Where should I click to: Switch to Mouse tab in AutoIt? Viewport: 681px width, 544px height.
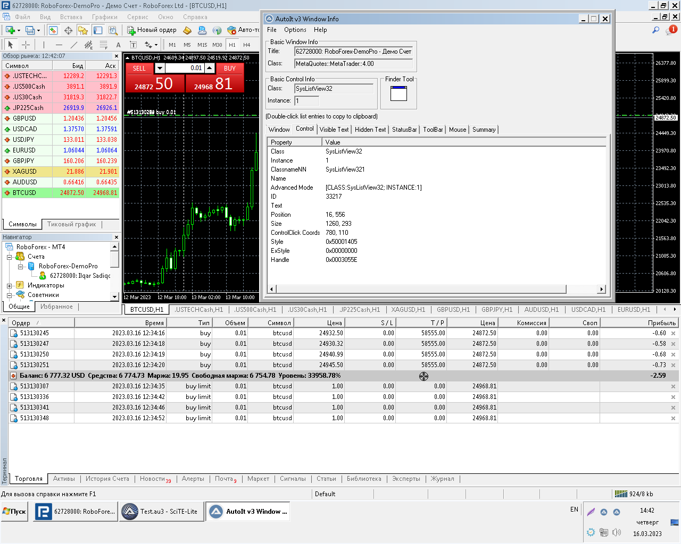click(x=458, y=130)
